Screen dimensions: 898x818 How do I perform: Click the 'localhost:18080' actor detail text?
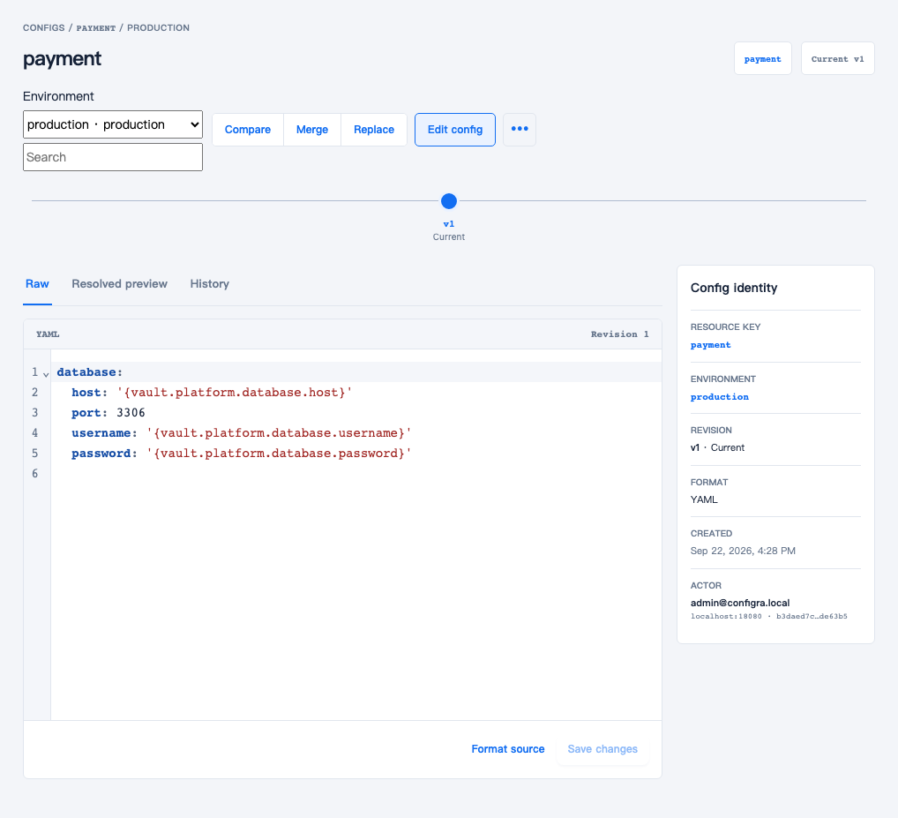click(x=726, y=616)
